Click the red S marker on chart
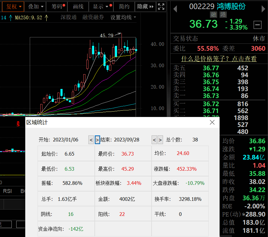The height and width of the screenshot is (237, 268). point(18,123)
